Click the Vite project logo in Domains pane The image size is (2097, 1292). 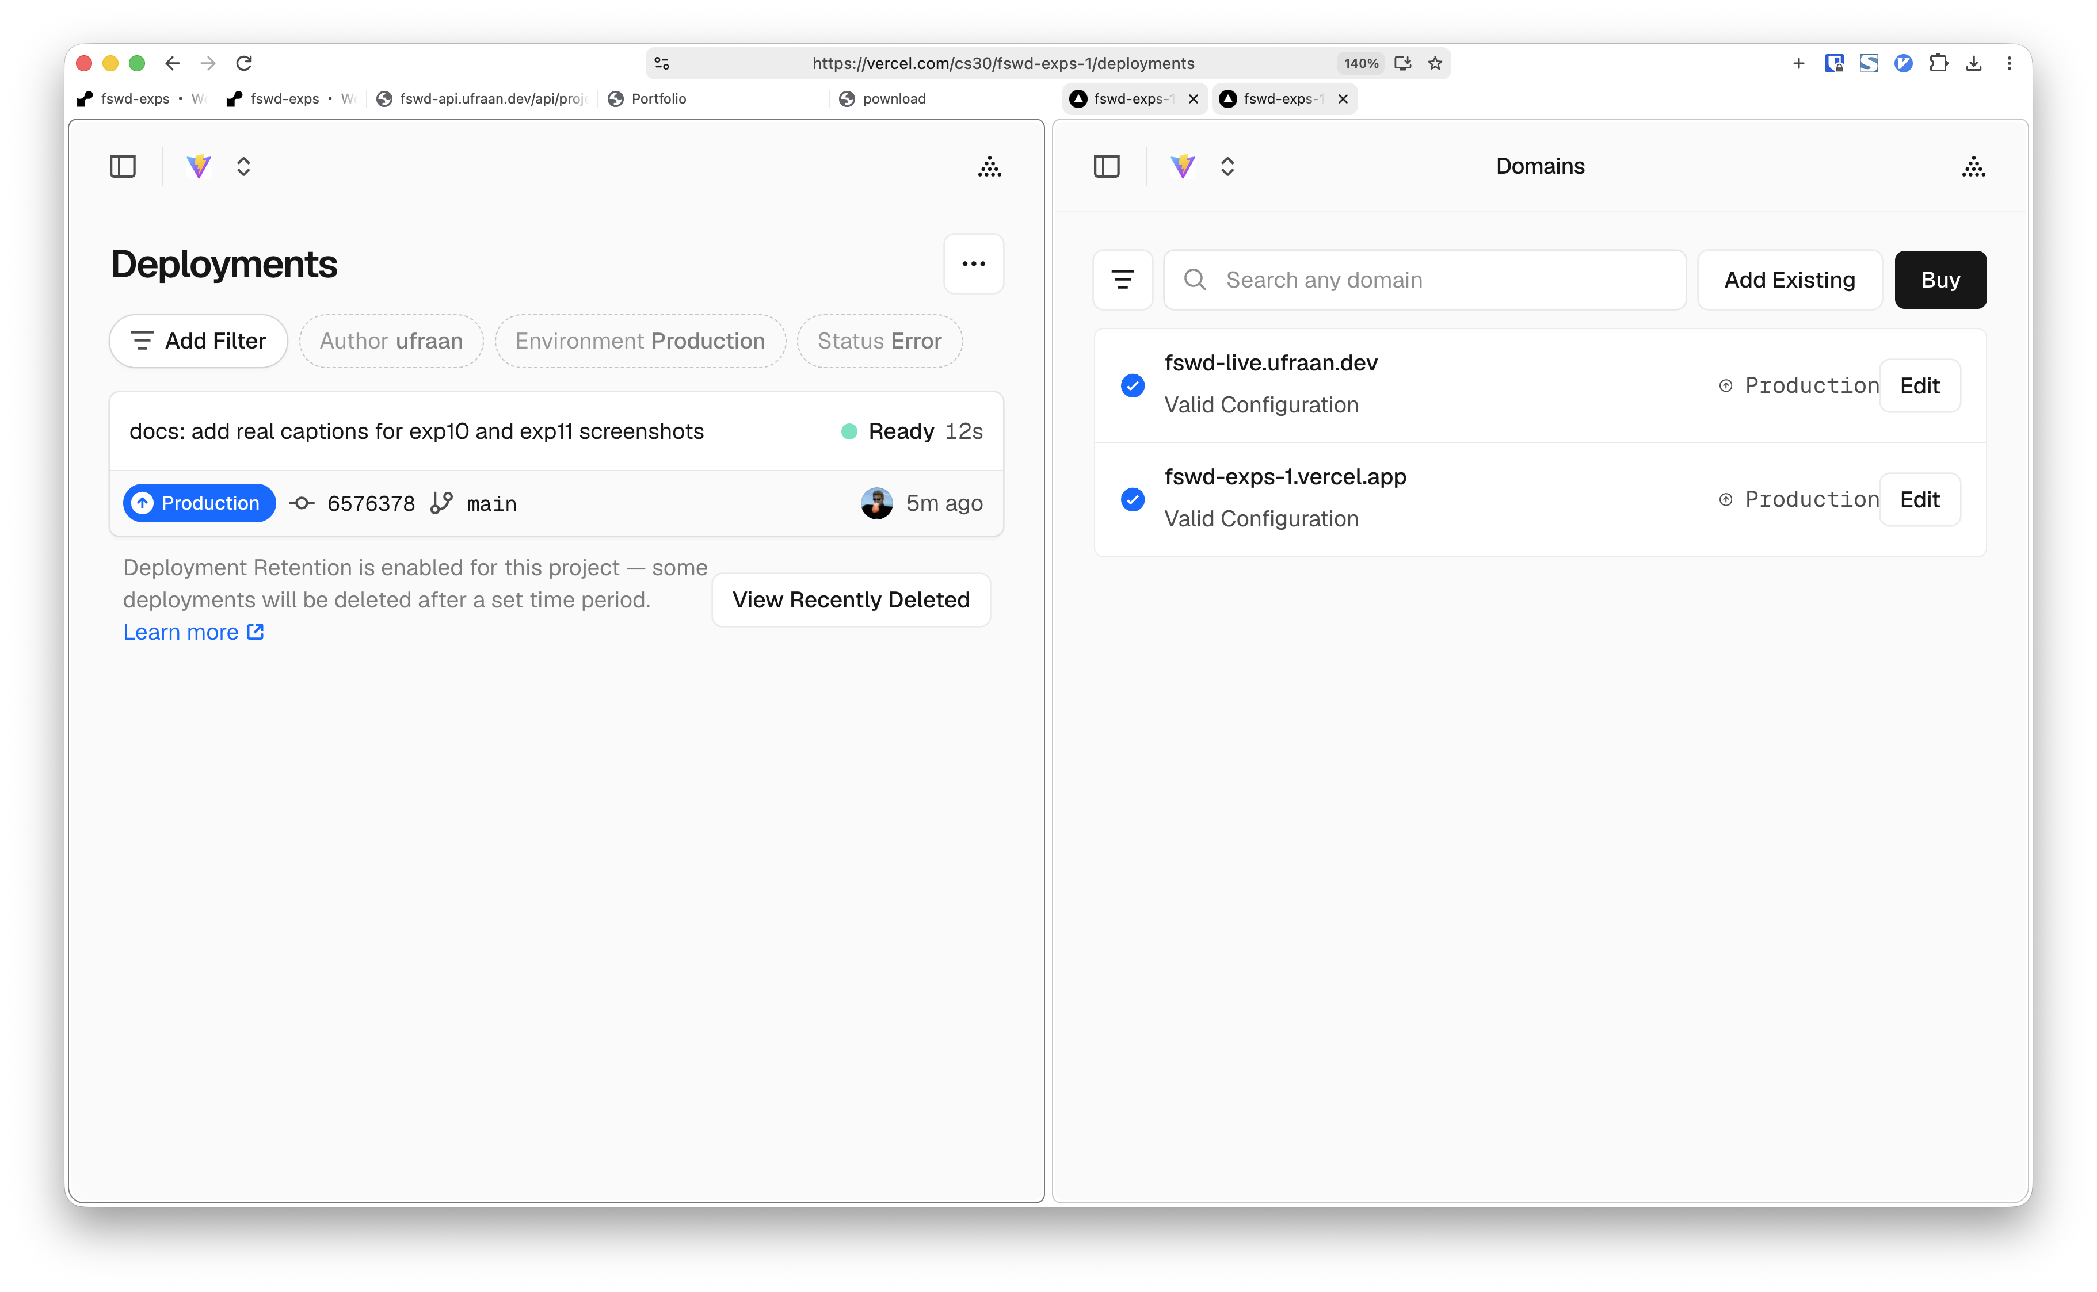coord(1182,166)
